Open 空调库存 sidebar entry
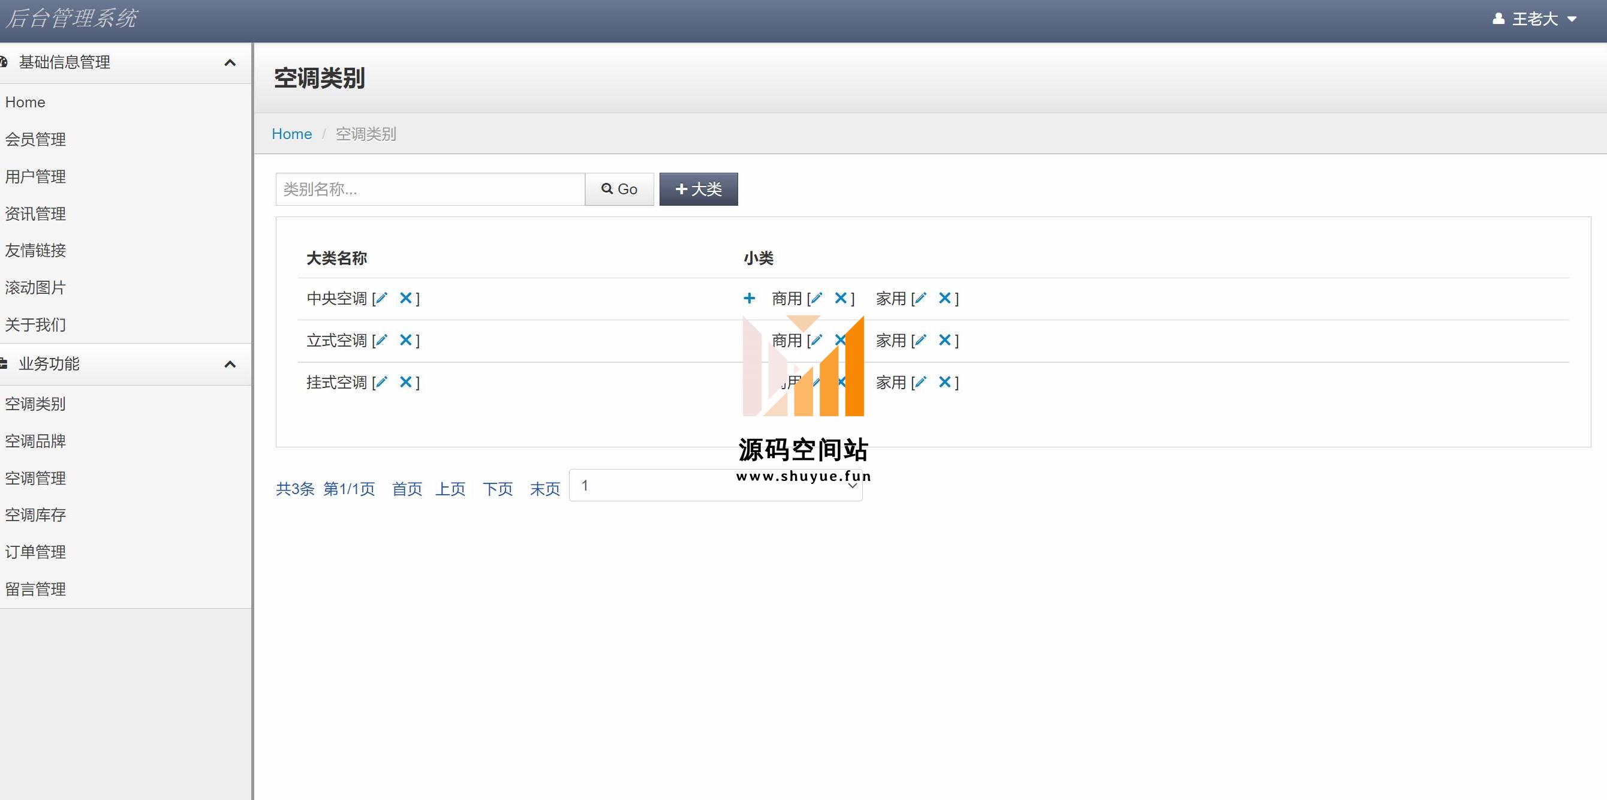This screenshot has height=800, width=1607. pyautogui.click(x=35, y=515)
